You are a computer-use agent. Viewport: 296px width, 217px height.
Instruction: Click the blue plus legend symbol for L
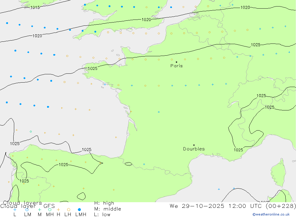15,210
